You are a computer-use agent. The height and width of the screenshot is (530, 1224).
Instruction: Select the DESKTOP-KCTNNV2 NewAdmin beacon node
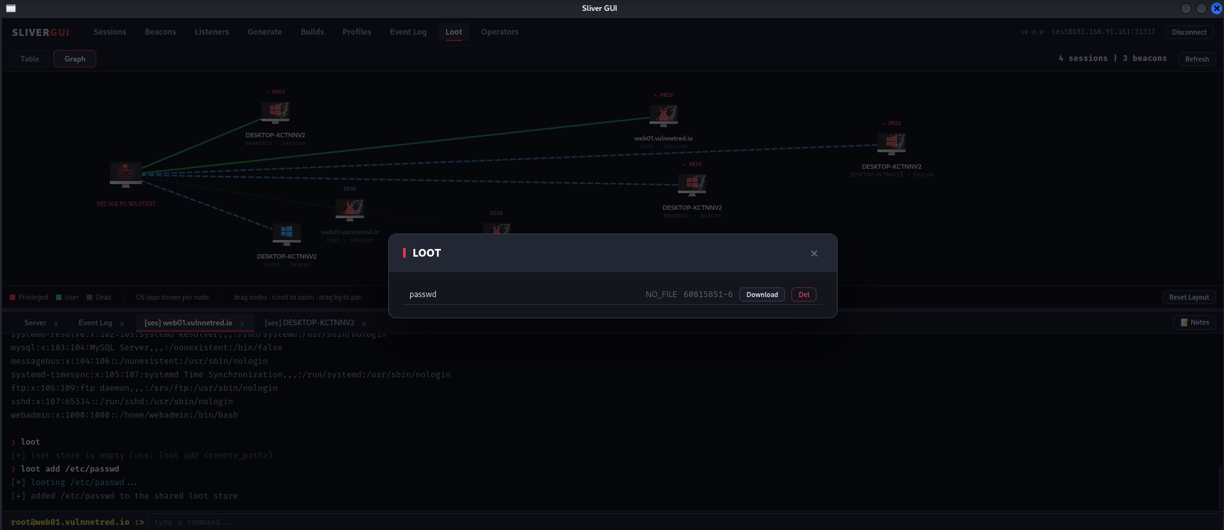(x=692, y=185)
